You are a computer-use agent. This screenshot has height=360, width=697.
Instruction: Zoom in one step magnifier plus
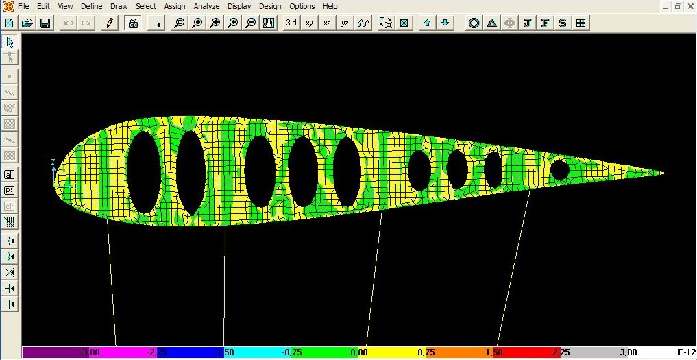tap(233, 23)
